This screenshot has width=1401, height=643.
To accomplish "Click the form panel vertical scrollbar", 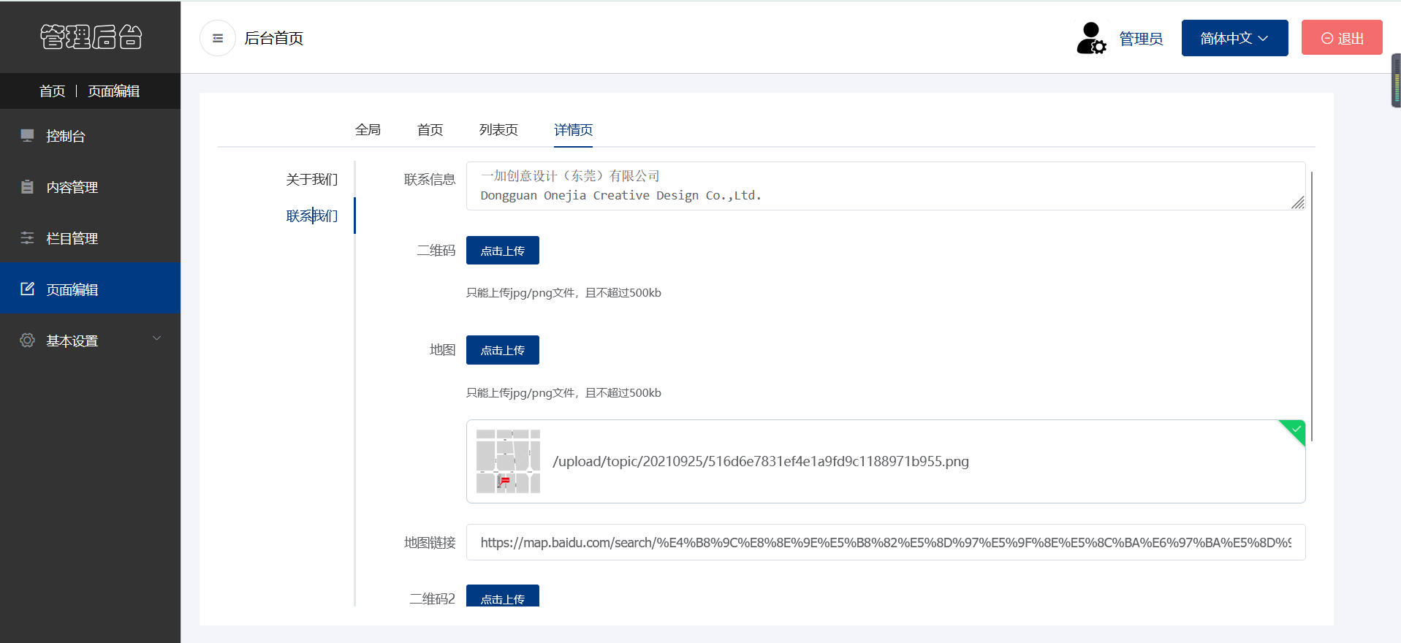I will pyautogui.click(x=1312, y=306).
